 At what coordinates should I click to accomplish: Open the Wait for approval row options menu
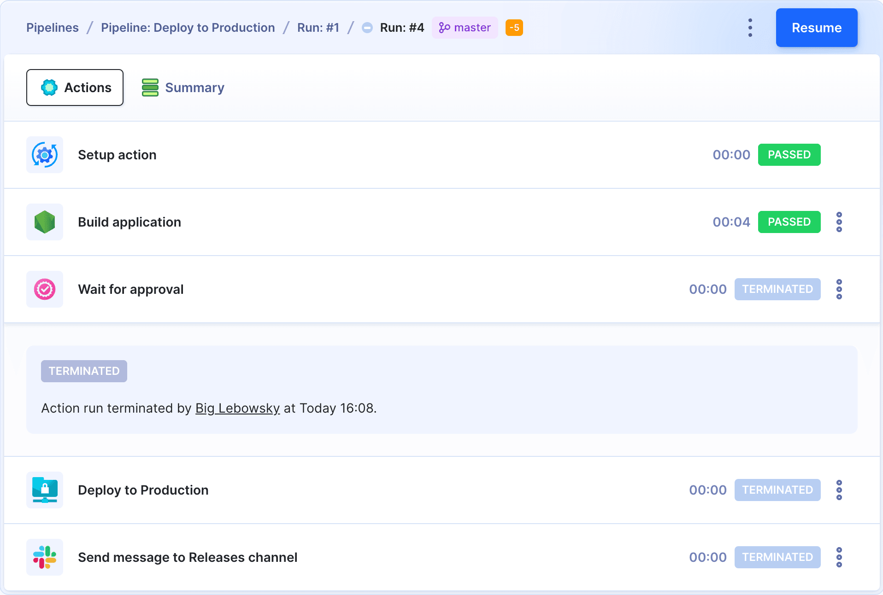(839, 289)
